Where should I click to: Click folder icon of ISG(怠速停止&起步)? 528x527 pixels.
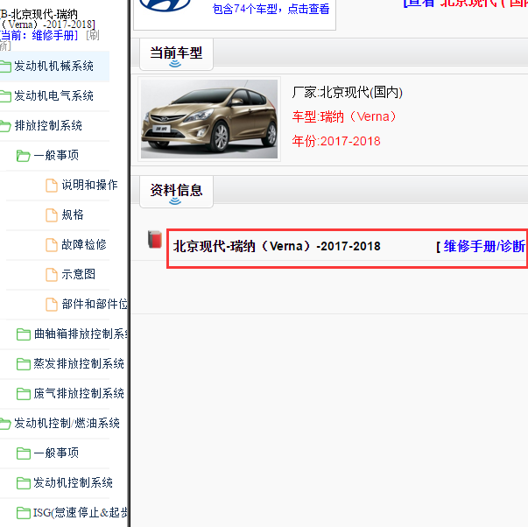tap(24, 513)
